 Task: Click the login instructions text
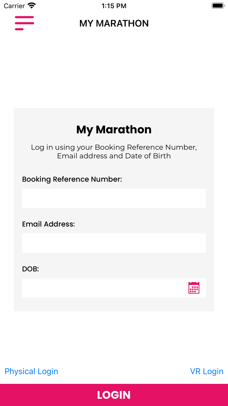[x=114, y=151]
